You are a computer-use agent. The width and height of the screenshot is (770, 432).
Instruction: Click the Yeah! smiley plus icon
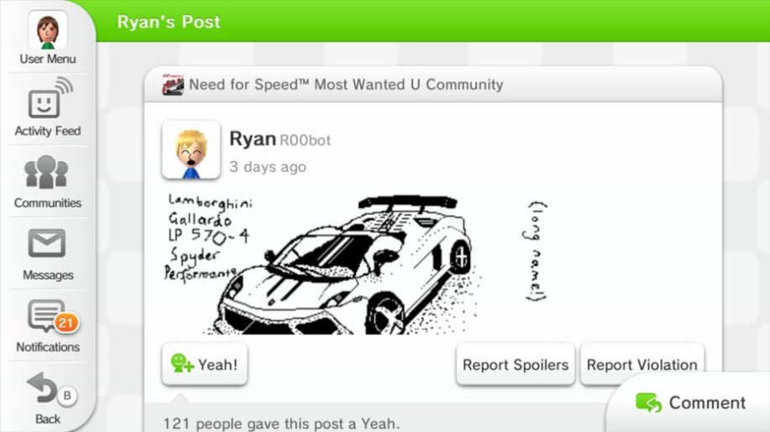coord(182,364)
